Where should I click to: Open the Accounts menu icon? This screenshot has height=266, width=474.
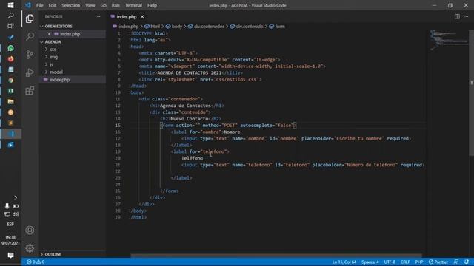pos(30,230)
